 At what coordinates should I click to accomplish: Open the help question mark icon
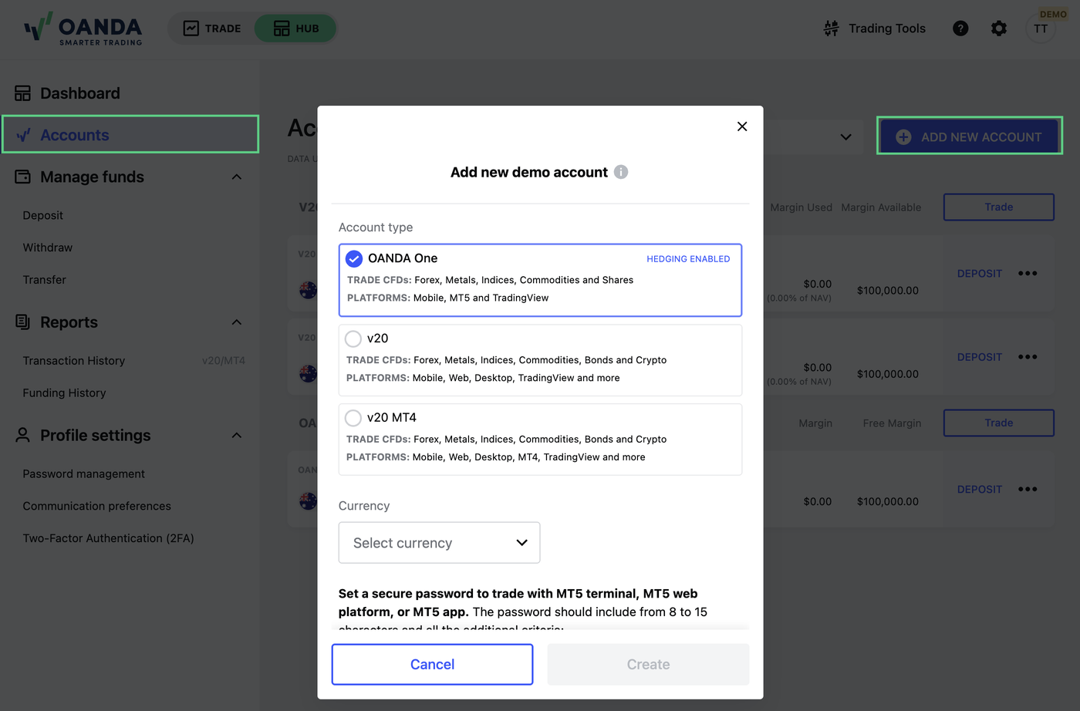pos(960,29)
